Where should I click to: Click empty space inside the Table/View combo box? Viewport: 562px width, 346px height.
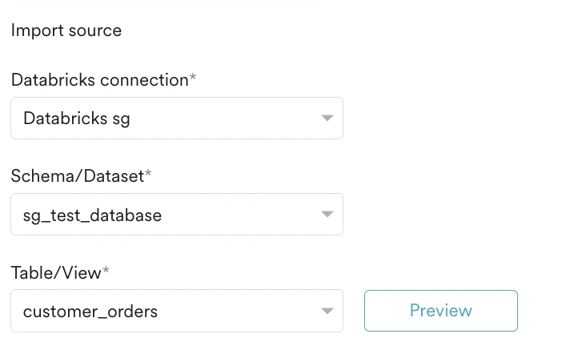(x=240, y=311)
